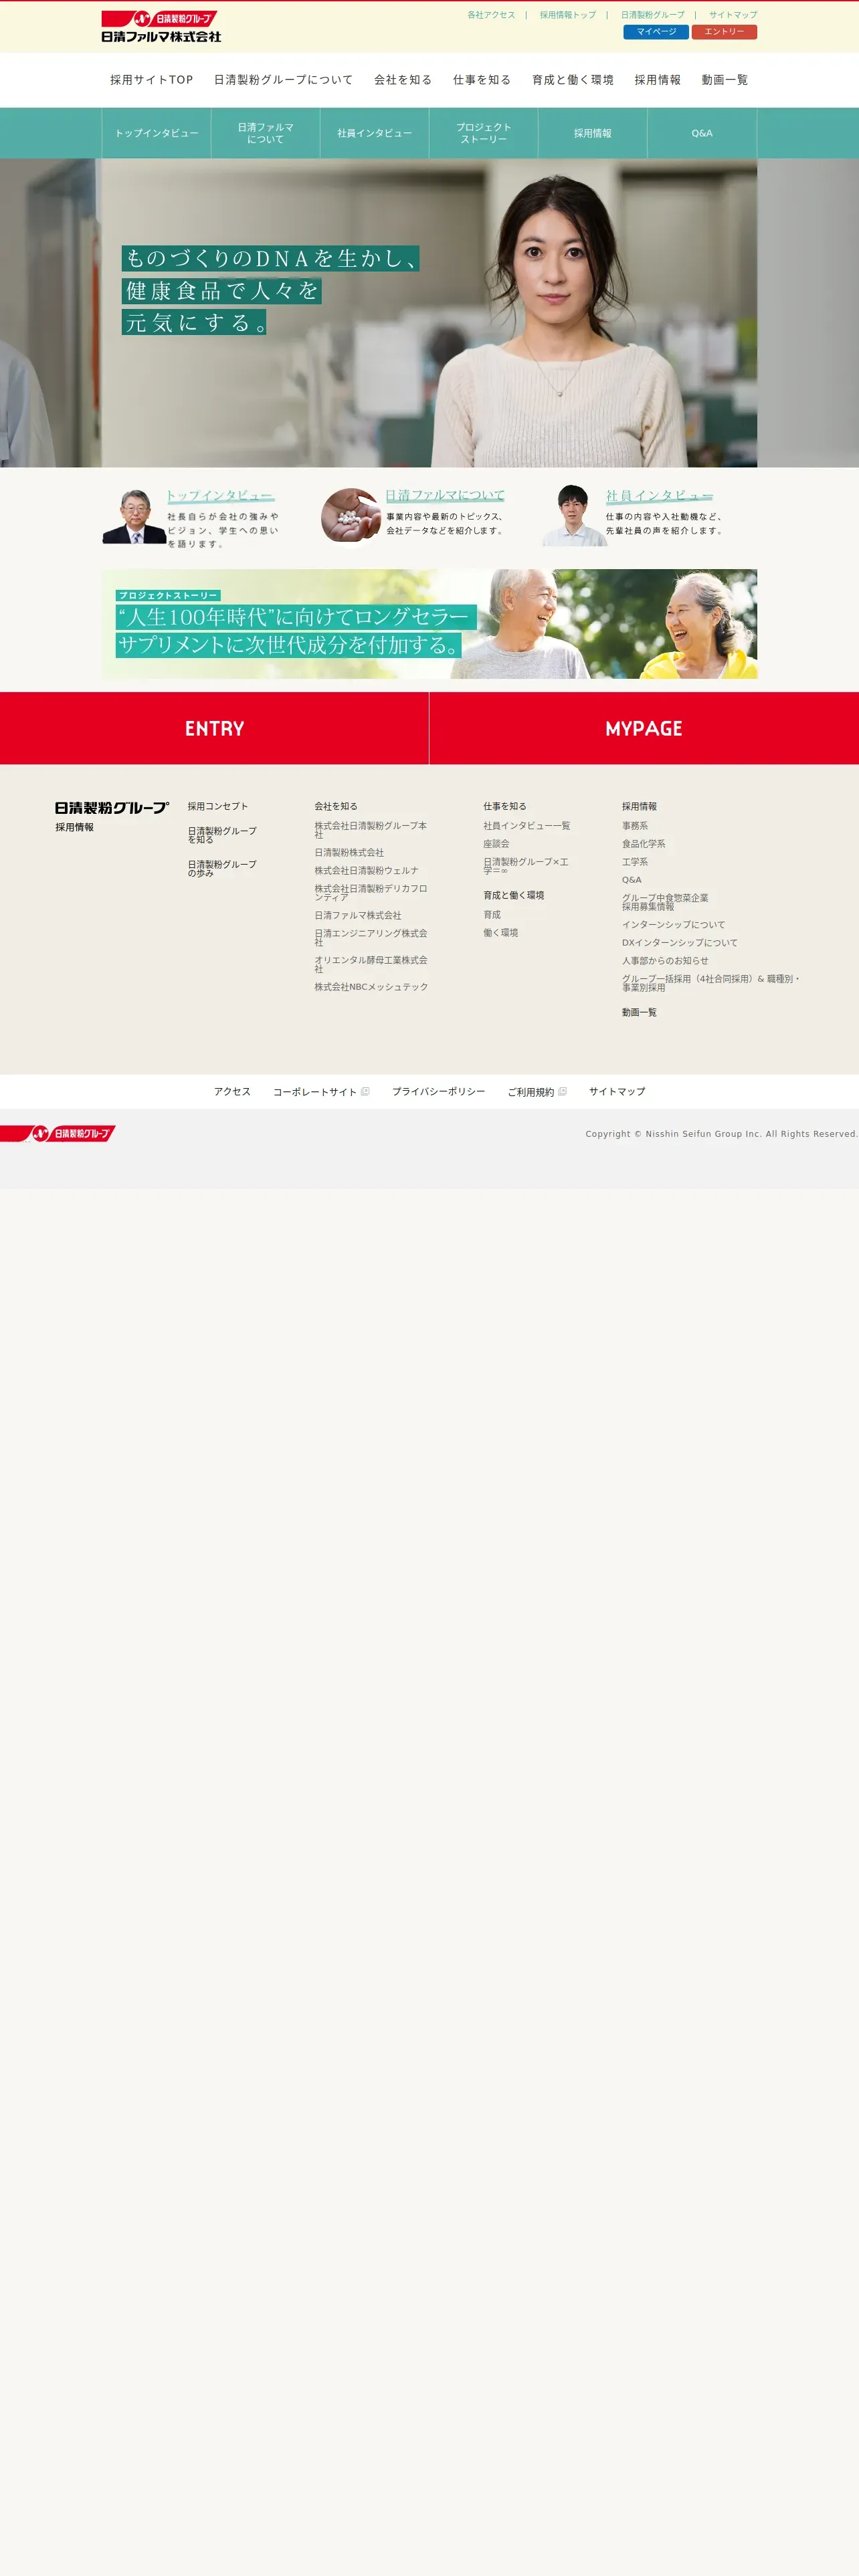Click the footer 日清製粉グループ 採用情報 logo
Image resolution: width=859 pixels, height=2576 pixels.
112,816
